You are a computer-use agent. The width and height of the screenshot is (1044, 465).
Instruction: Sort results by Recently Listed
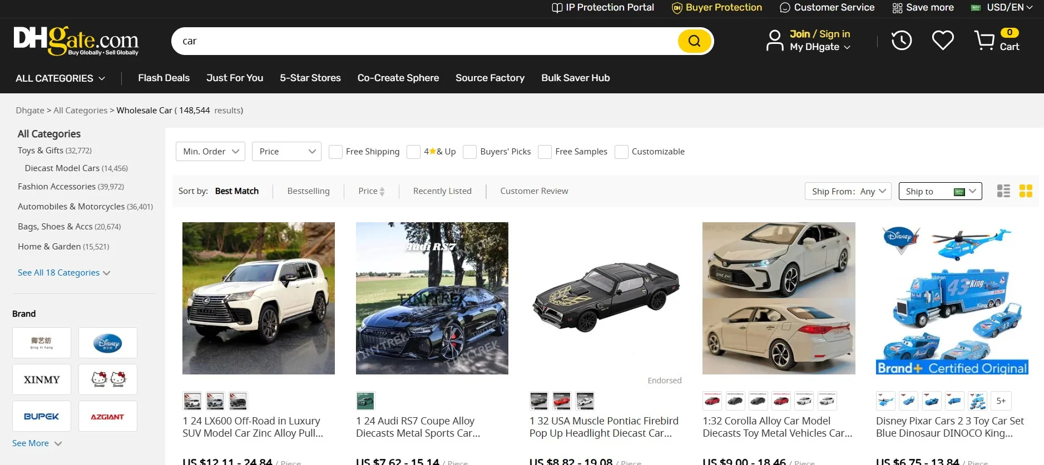442,191
